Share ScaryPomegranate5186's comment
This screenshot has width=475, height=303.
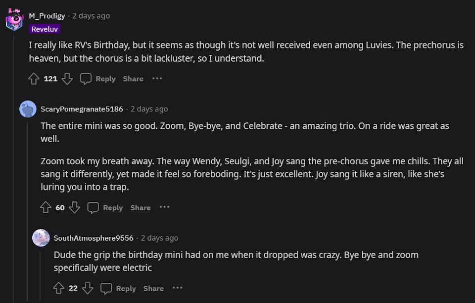(141, 208)
